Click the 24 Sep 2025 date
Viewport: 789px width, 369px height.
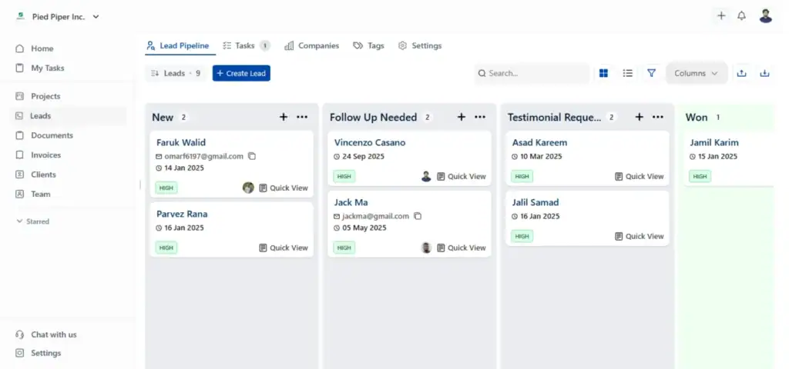coord(364,156)
